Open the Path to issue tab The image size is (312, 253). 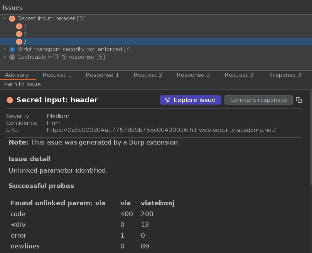pos(22,84)
